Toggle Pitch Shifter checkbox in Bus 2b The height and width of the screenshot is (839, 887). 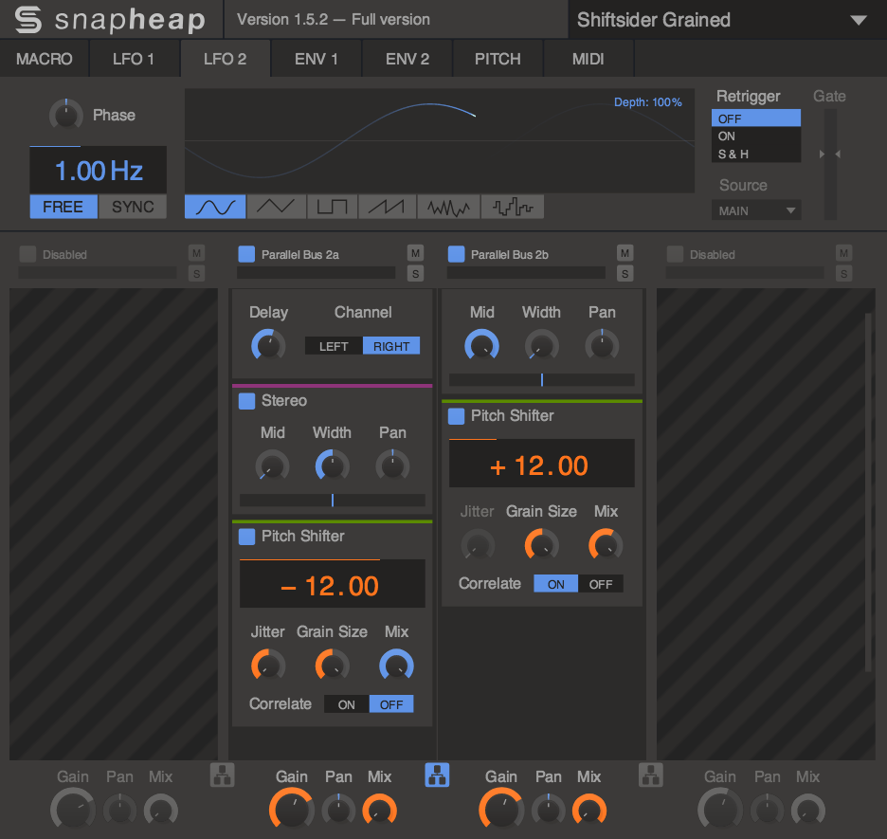tap(456, 416)
